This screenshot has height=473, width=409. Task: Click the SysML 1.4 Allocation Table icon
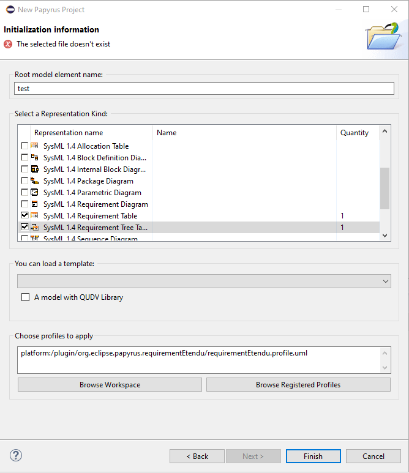(34, 146)
